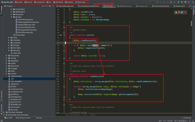Collapse the Routes folder
This screenshot has width=195, height=122.
[x=11, y=17]
